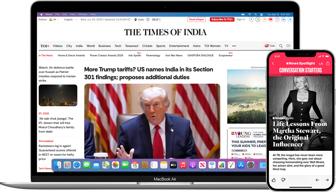Open Keynote from the Dock
The image size is (336, 192).
coord(212,165)
